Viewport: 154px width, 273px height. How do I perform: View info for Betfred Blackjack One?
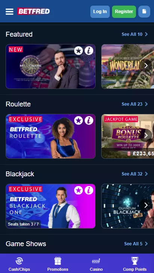pos(89,190)
